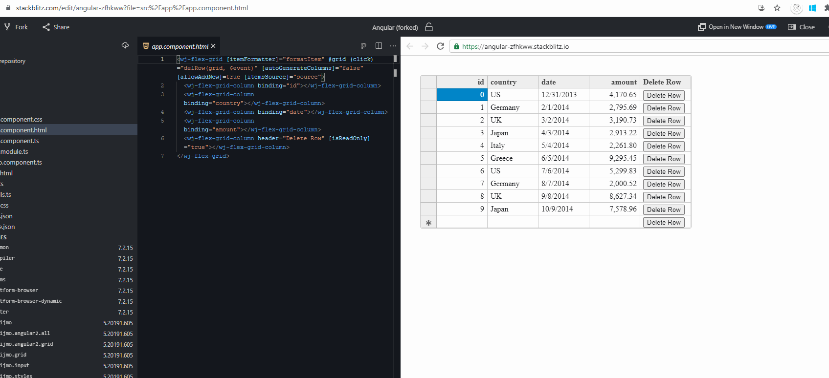The width and height of the screenshot is (829, 378).
Task: Click the format document icon
Action: tap(363, 46)
